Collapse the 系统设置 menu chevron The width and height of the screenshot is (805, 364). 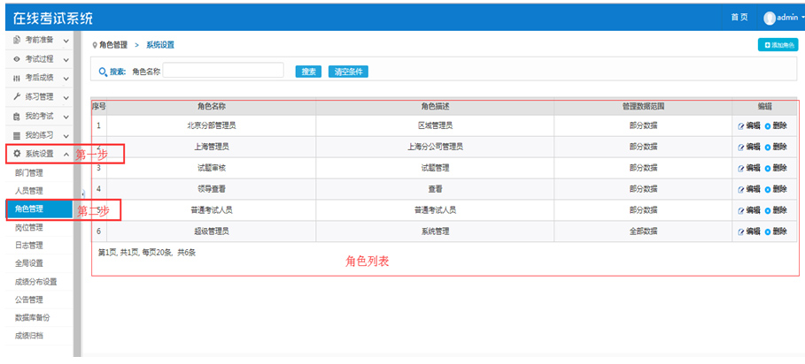66,154
